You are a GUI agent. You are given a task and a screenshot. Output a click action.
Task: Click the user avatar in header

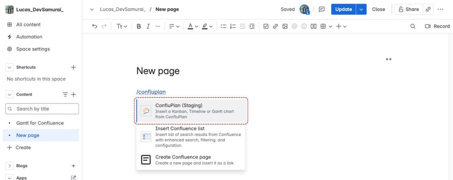(x=304, y=9)
